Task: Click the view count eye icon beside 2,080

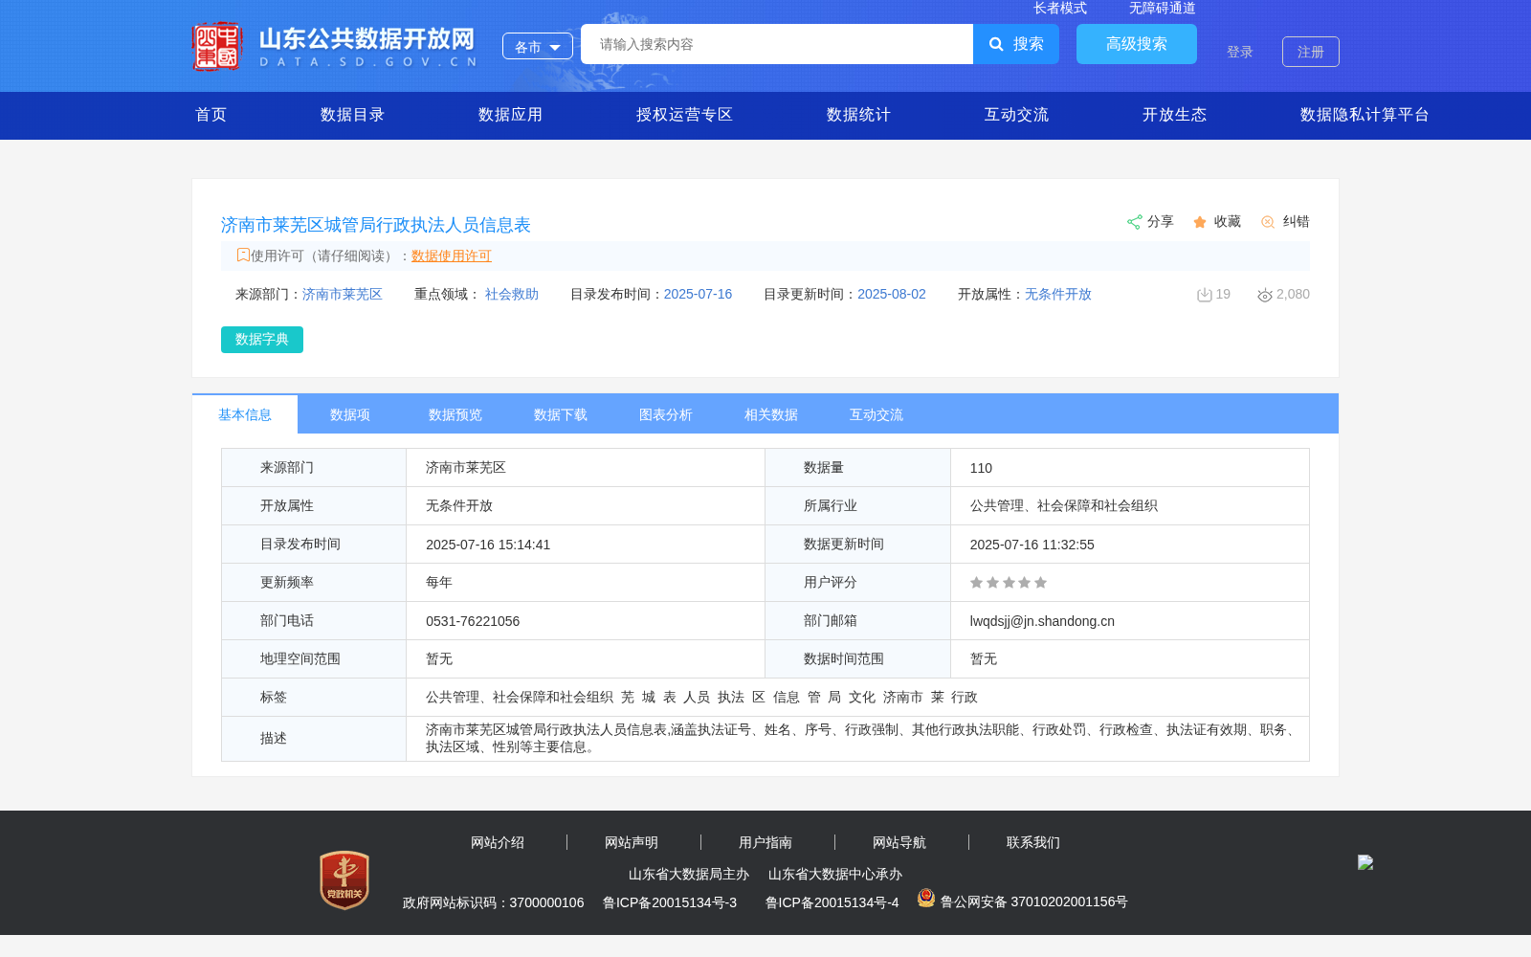Action: pos(1265,295)
